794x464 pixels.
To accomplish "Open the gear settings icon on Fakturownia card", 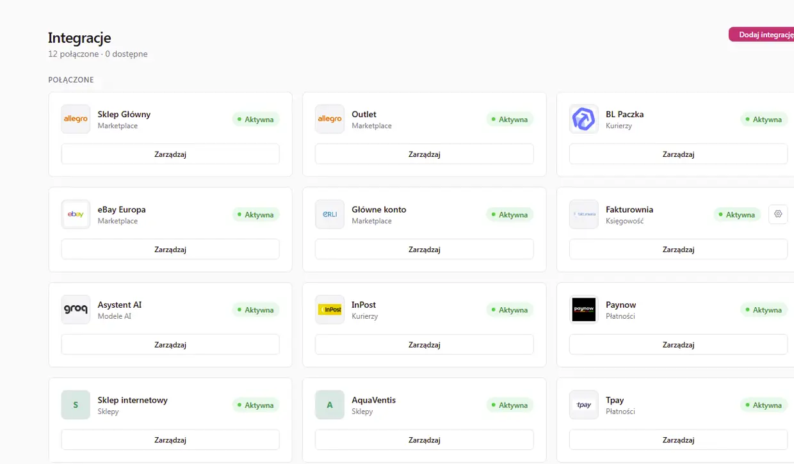I will [778, 214].
